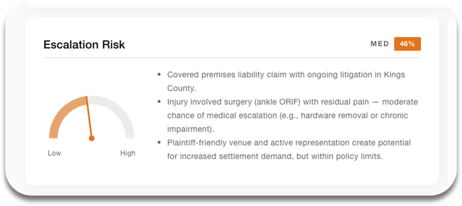The height and width of the screenshot is (206, 462).
Task: Click the orange 46% risk badge
Action: [407, 44]
